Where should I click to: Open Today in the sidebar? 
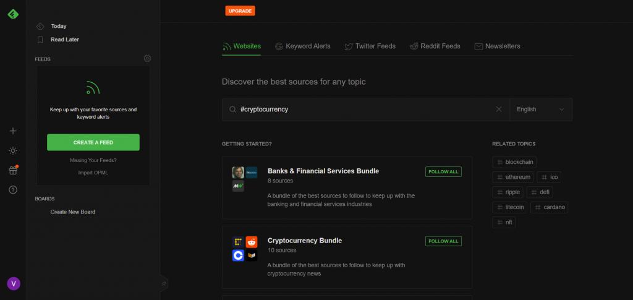tap(59, 26)
